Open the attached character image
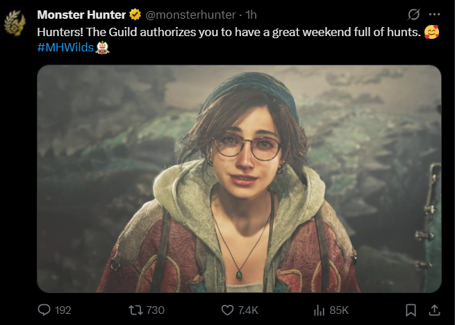 (239, 178)
